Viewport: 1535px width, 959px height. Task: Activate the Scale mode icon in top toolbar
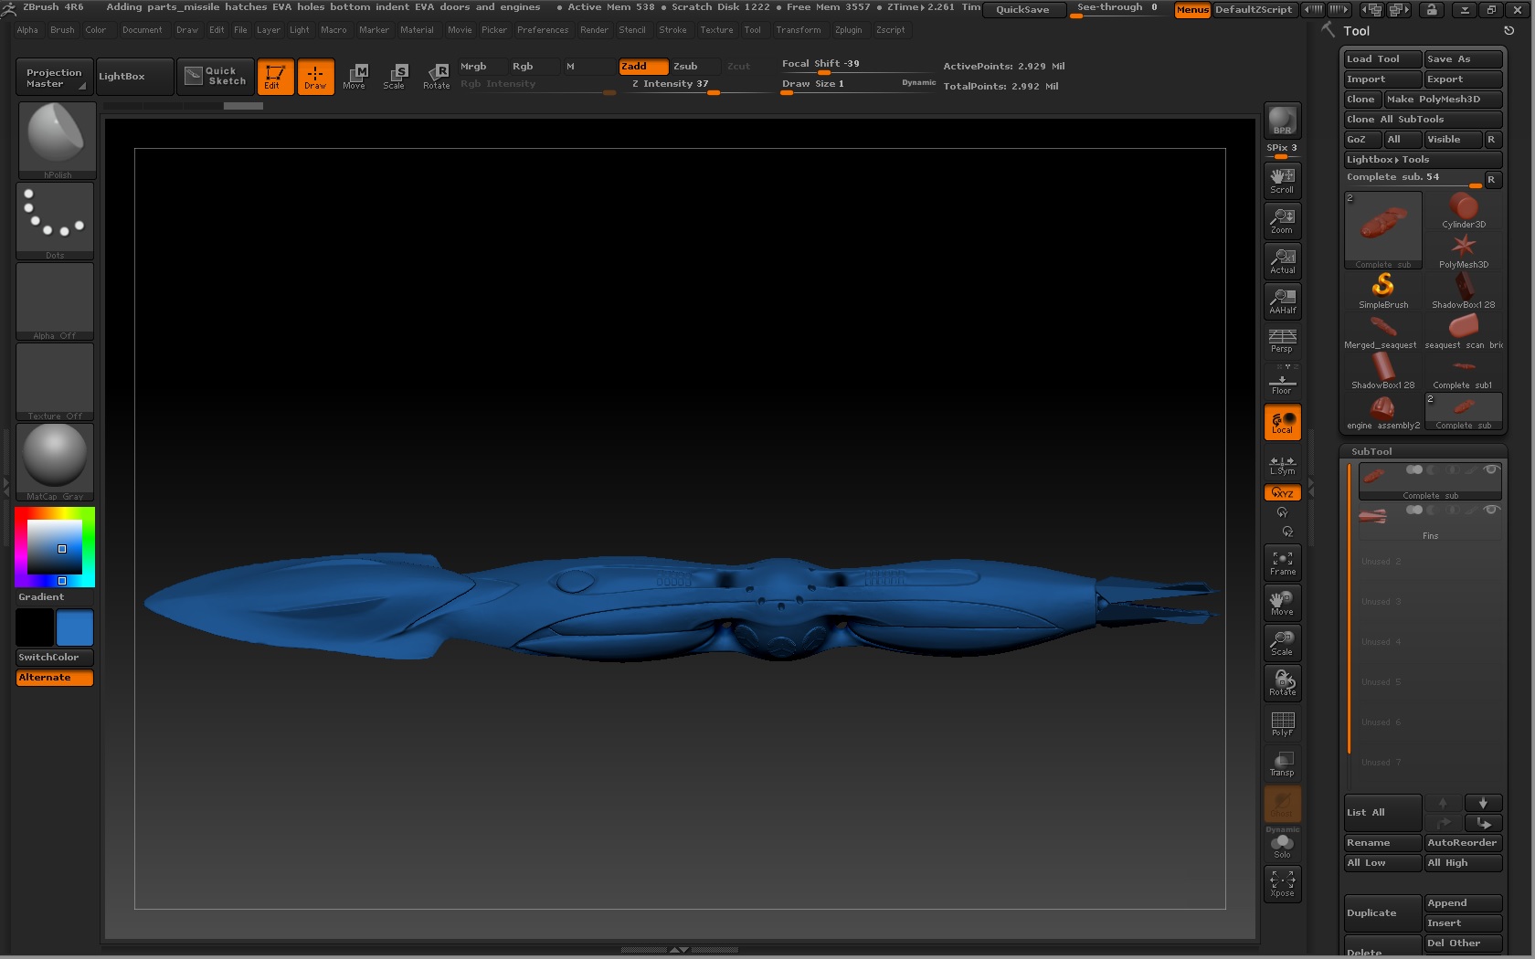click(x=394, y=76)
